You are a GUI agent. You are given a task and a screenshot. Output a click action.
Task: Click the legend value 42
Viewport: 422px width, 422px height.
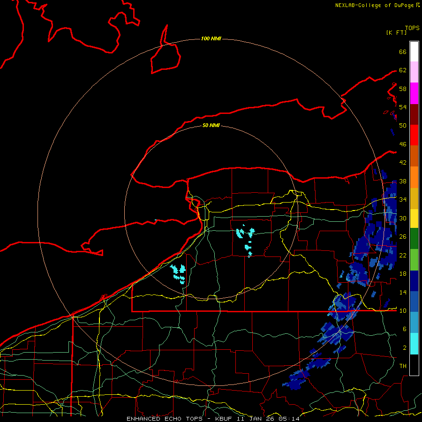pyautogui.click(x=403, y=162)
